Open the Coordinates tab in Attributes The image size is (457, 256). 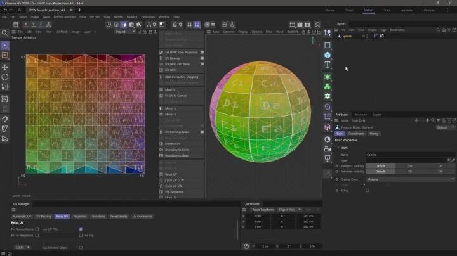tap(356, 134)
